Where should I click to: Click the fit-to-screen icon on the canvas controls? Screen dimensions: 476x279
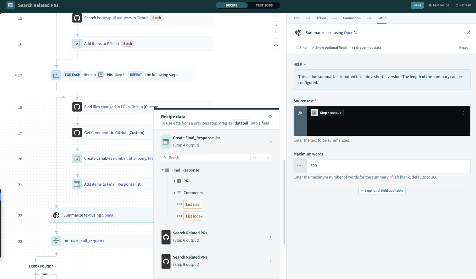pos(276,45)
